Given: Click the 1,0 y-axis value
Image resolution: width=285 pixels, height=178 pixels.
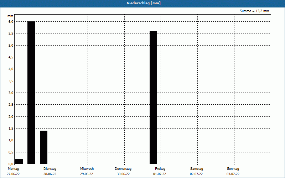Looking at the screenshot, I should [x=11, y=140].
